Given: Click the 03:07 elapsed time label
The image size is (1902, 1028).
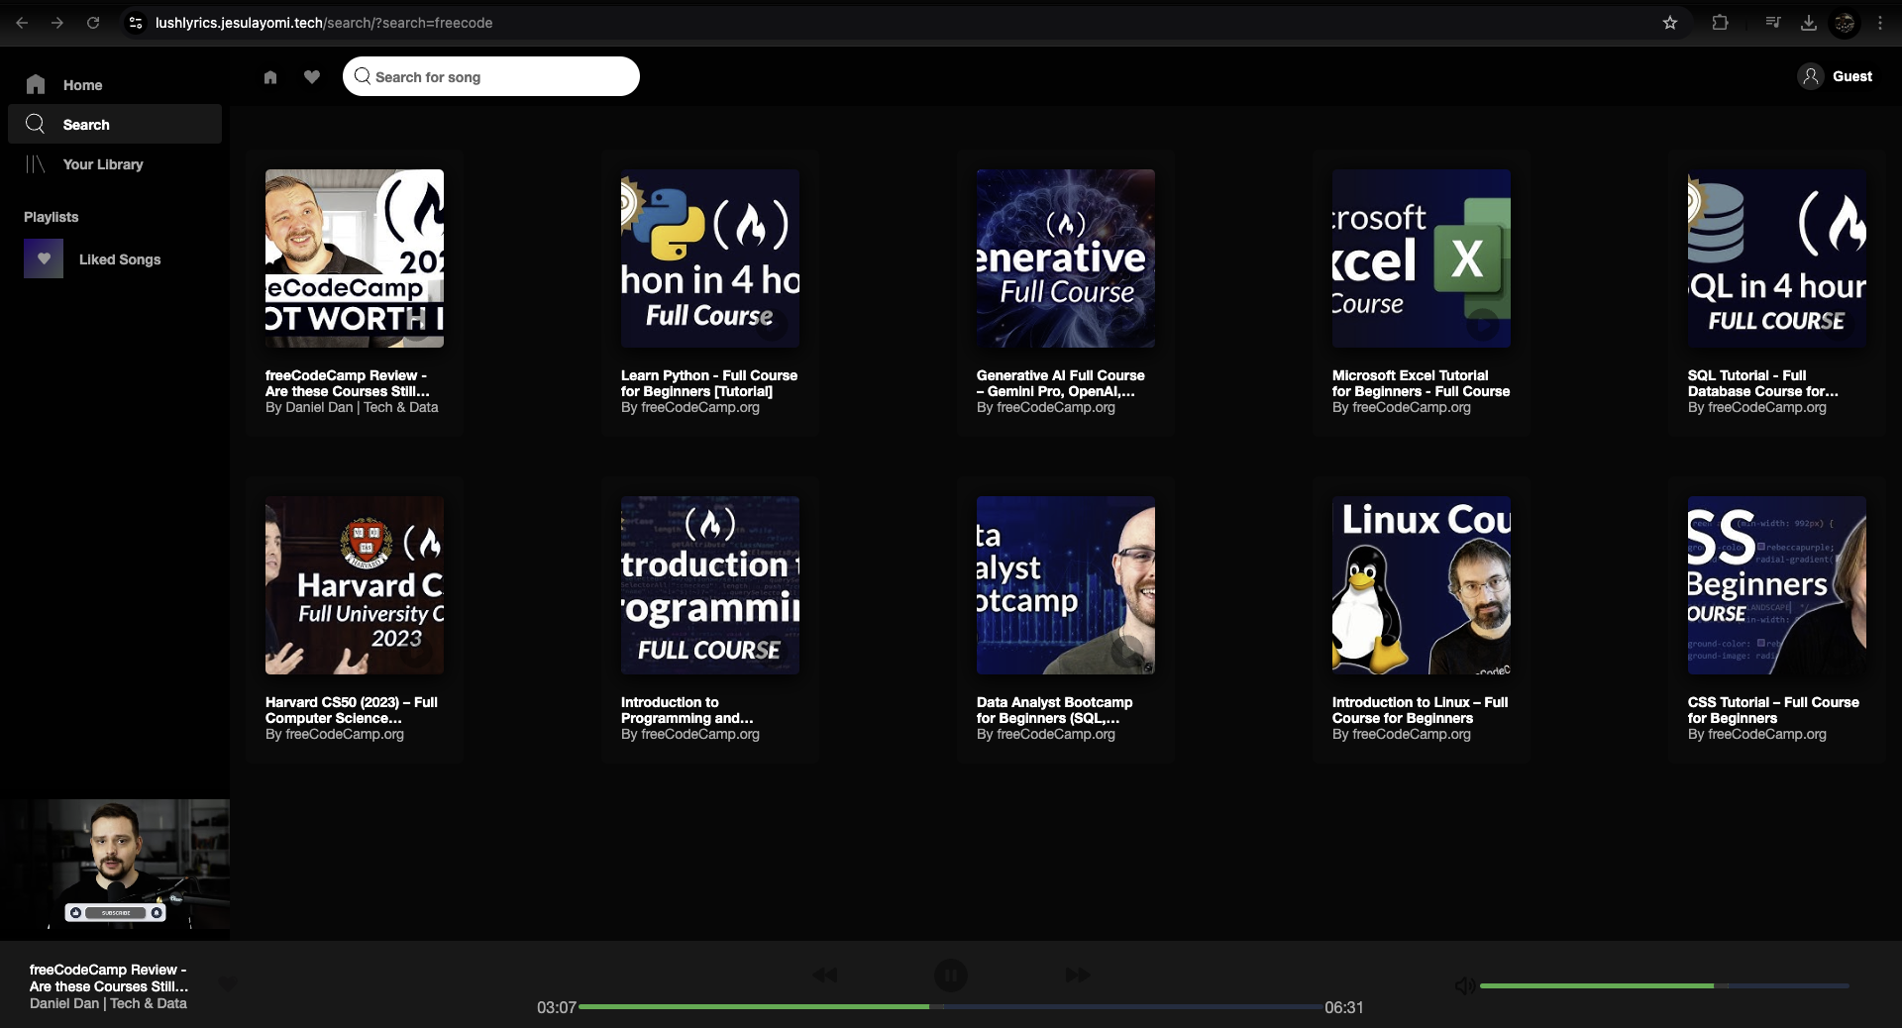Looking at the screenshot, I should pyautogui.click(x=557, y=1007).
